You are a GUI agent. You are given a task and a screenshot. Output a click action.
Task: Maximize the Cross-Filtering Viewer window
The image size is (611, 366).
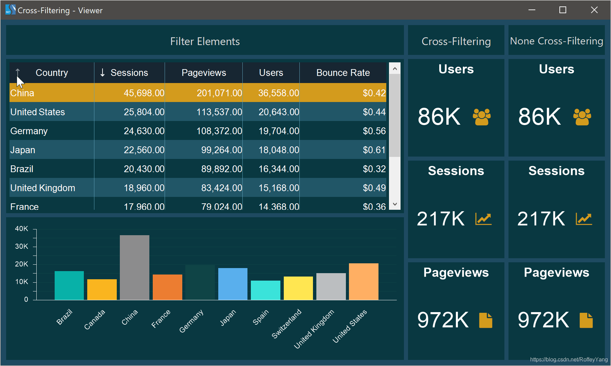coord(563,10)
